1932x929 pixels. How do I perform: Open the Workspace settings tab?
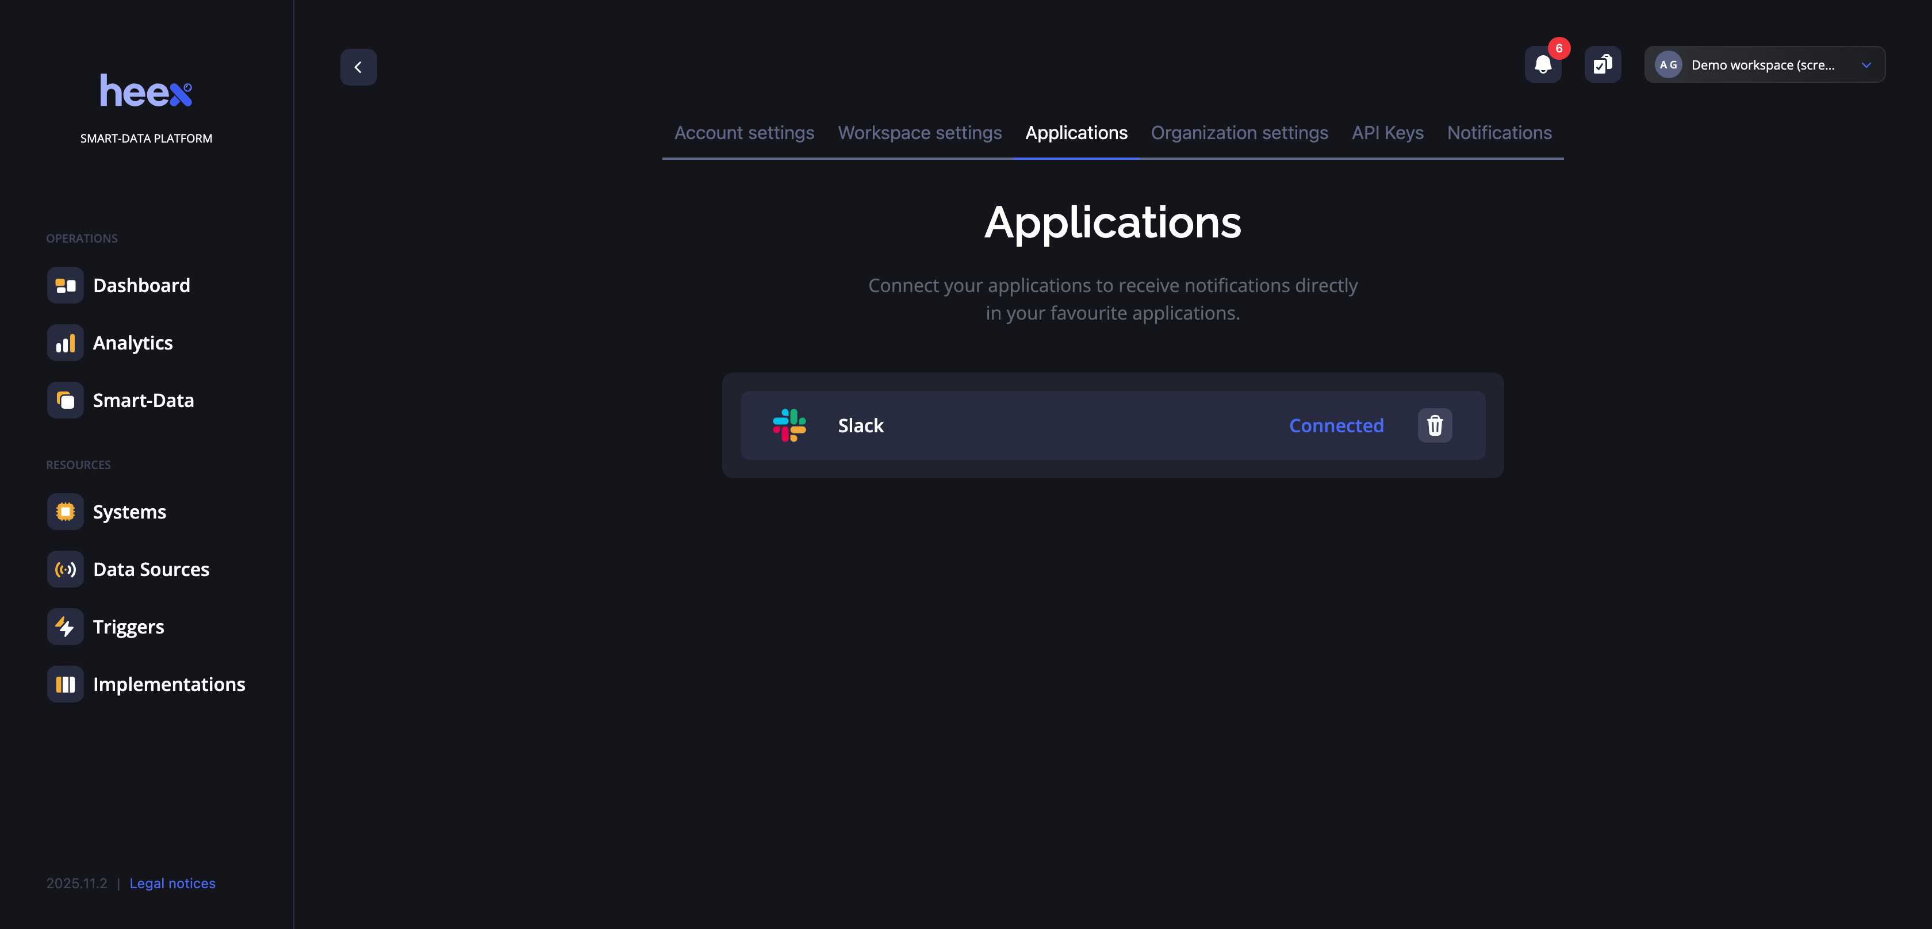pyautogui.click(x=919, y=133)
